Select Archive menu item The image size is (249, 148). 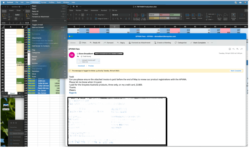point(49,63)
